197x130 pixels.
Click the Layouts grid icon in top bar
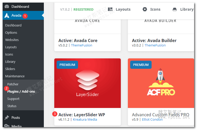pos(110,9)
